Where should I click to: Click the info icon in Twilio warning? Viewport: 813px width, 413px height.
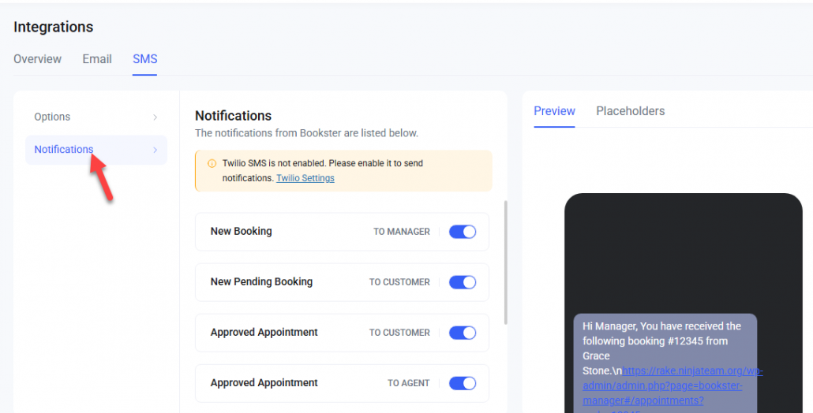tap(212, 163)
